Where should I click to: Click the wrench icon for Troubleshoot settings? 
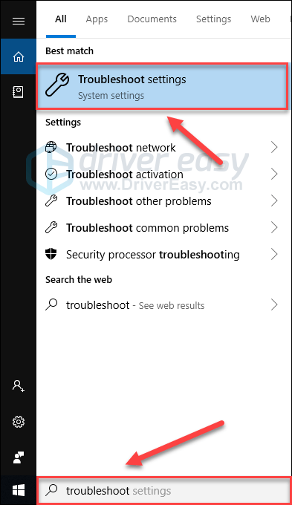57,85
